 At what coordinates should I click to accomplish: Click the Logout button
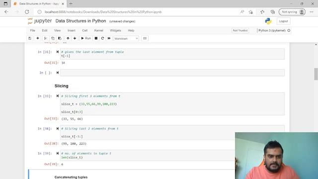pyautogui.click(x=283, y=21)
